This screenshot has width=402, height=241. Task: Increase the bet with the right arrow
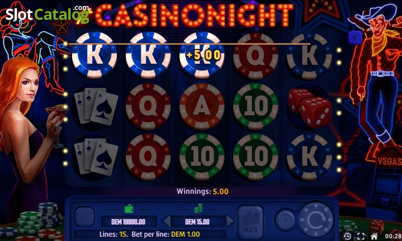(x=230, y=221)
